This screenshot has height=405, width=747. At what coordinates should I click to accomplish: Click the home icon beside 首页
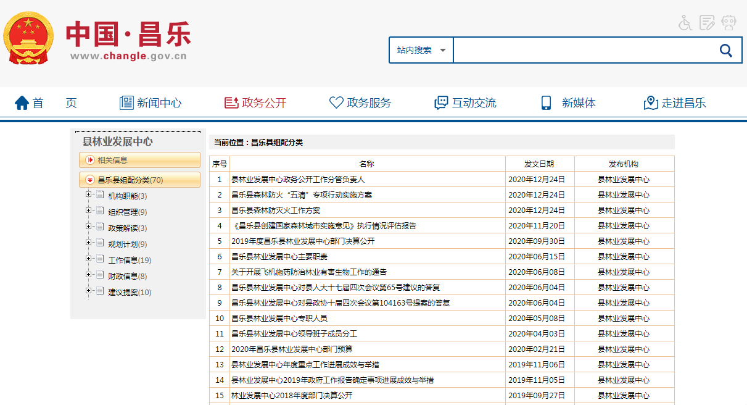pyautogui.click(x=22, y=103)
